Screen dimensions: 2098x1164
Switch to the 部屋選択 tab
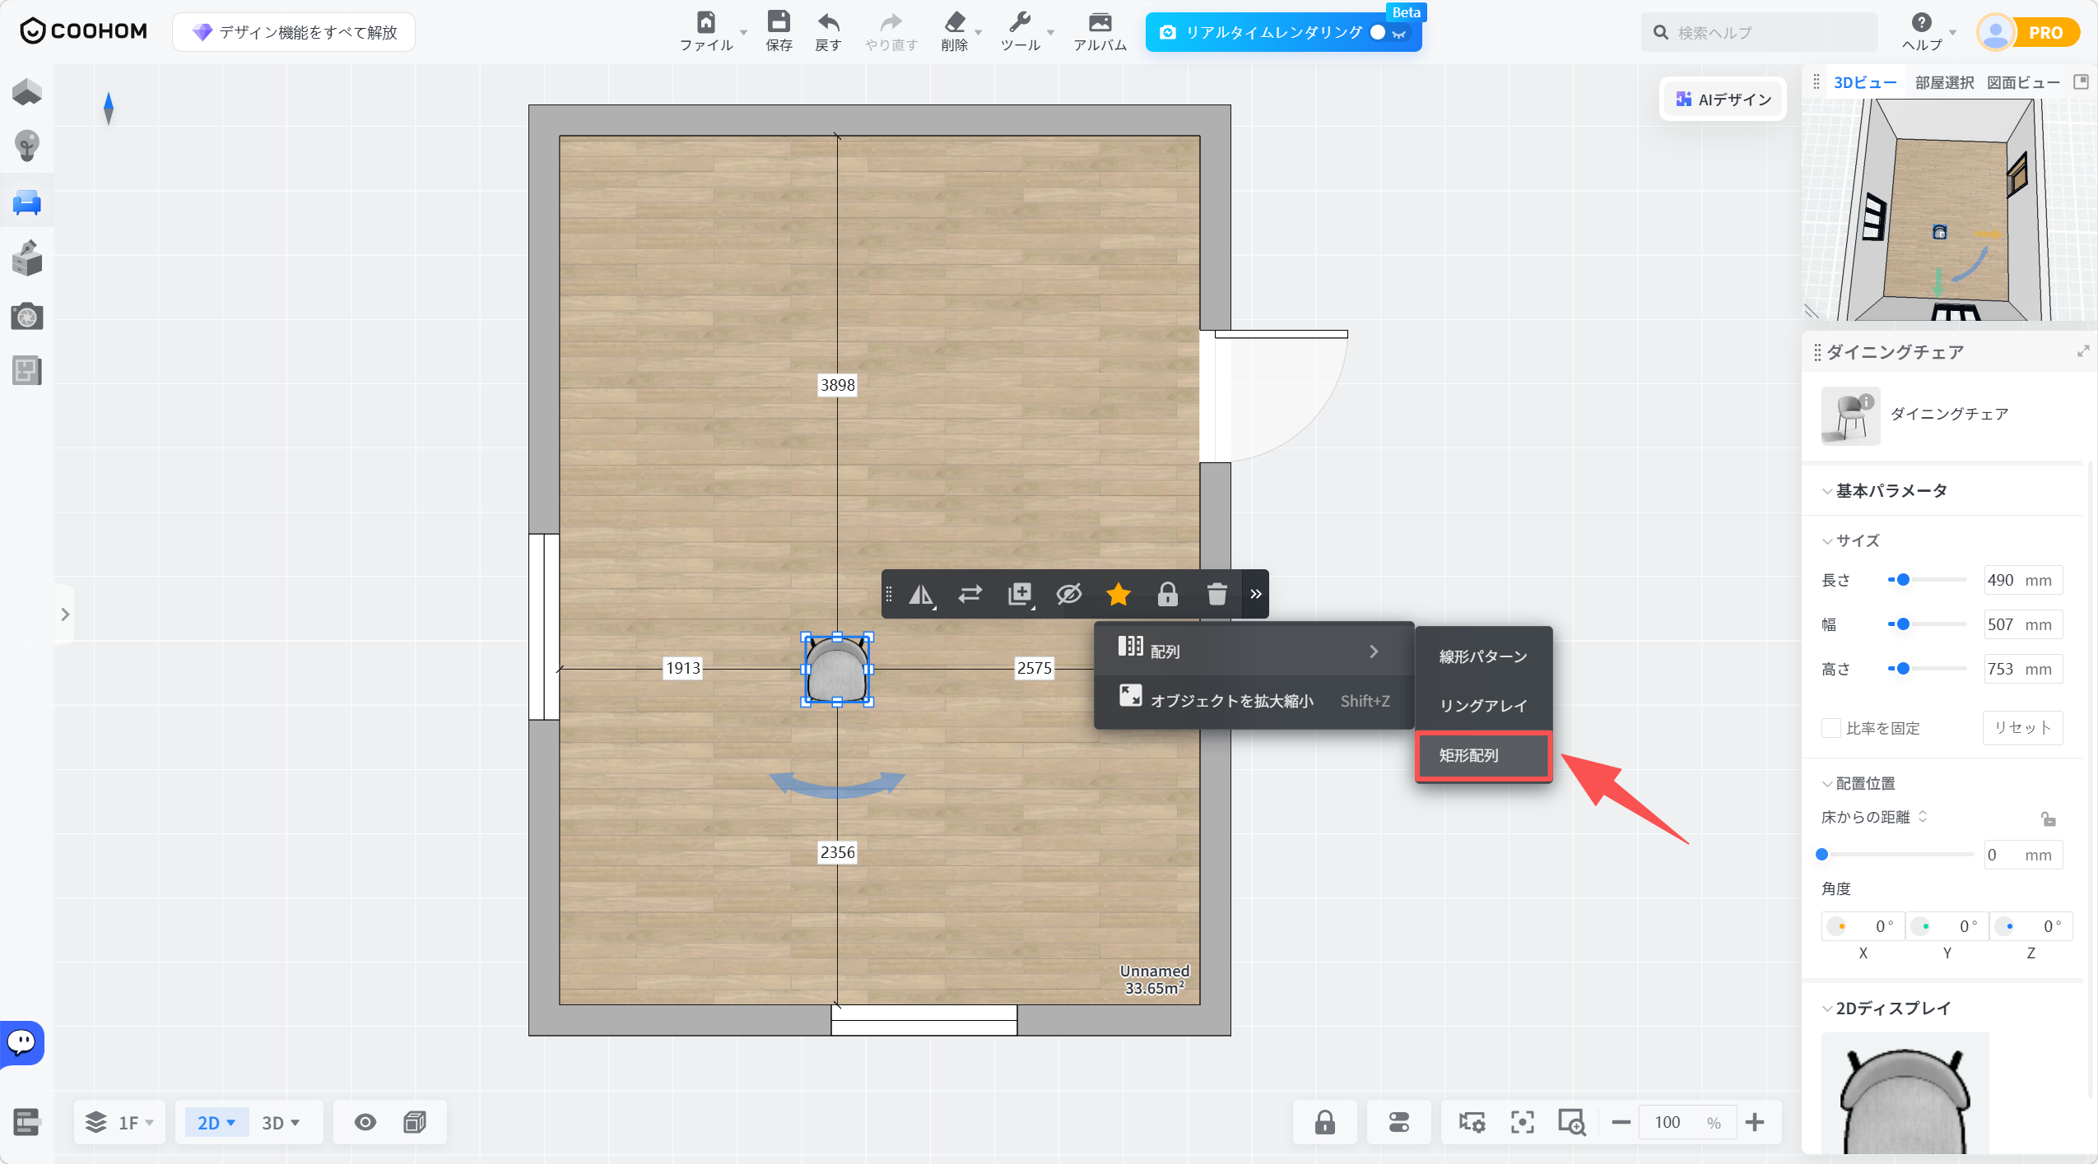1944,82
